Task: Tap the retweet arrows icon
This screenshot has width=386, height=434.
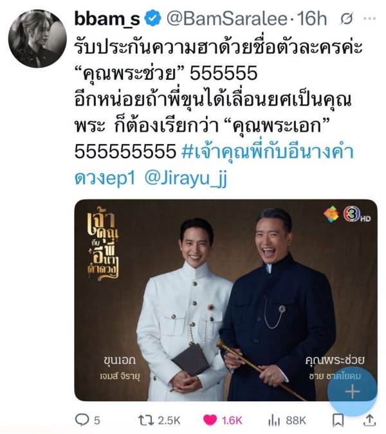Action: (x=146, y=420)
